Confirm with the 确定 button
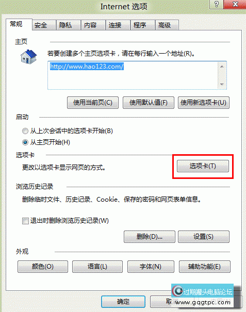This screenshot has width=246, height=312. pyautogui.click(x=123, y=302)
